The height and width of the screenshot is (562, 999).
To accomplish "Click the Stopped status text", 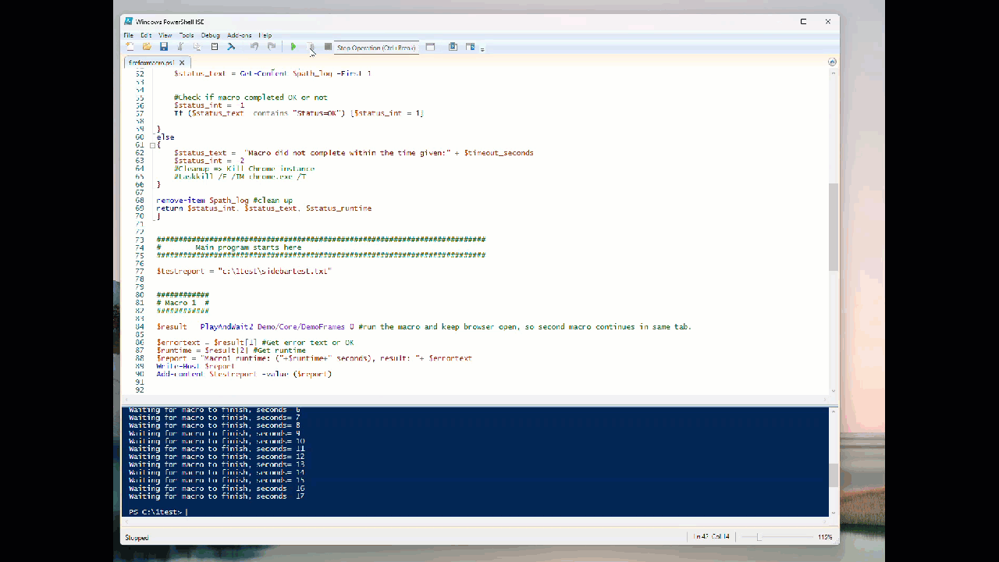I will 137,538.
